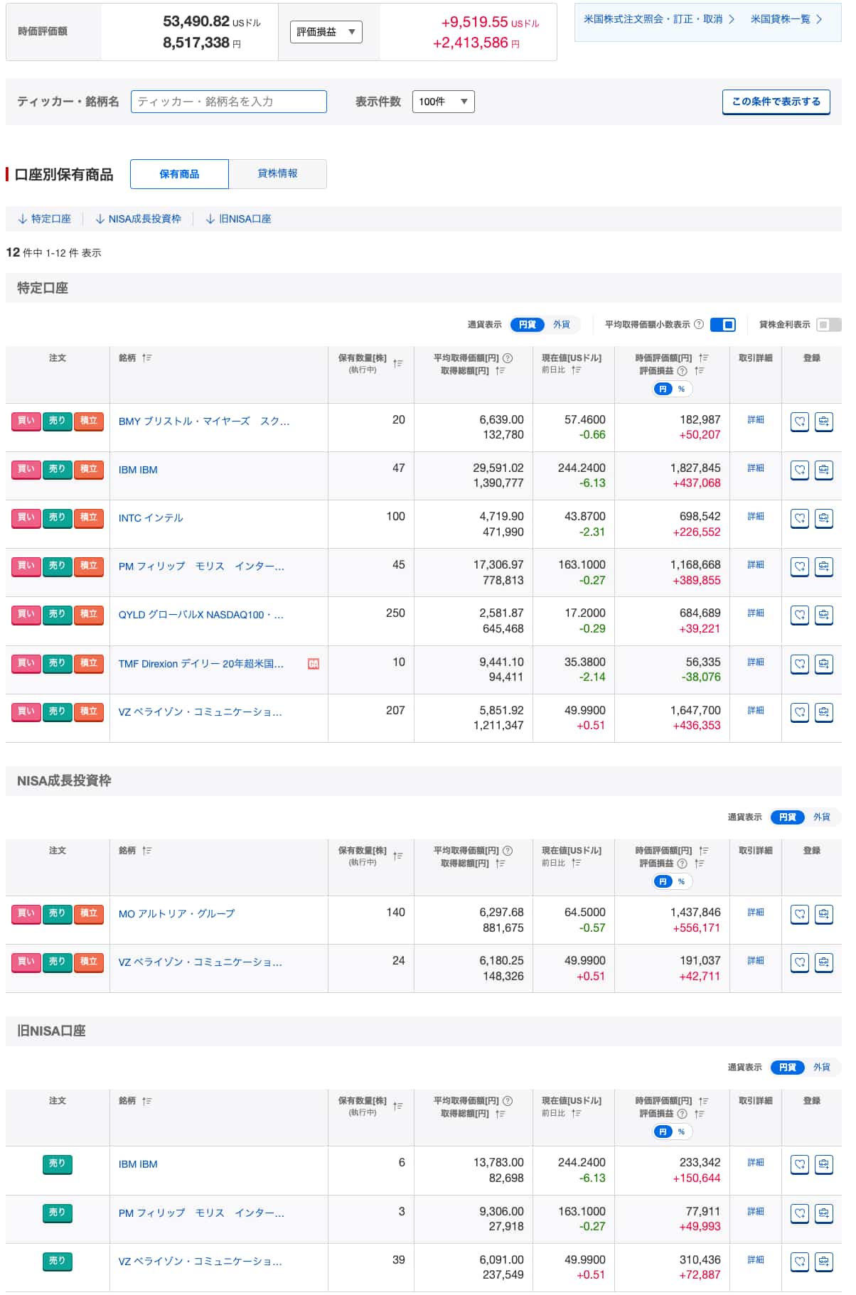
Task: Sort 特定口座 table by 銘柄 name
Action: (146, 358)
